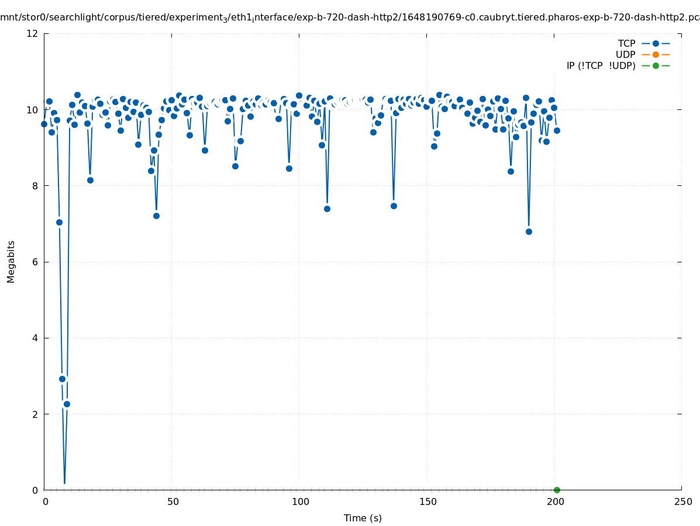Click the 6 tick label on y-axis

35,262
